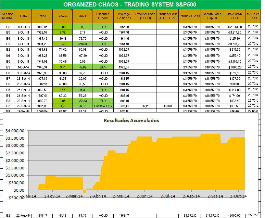Select the 'Accumulated Capital' header cell
Screen dimensions: 265x218
[212, 16]
